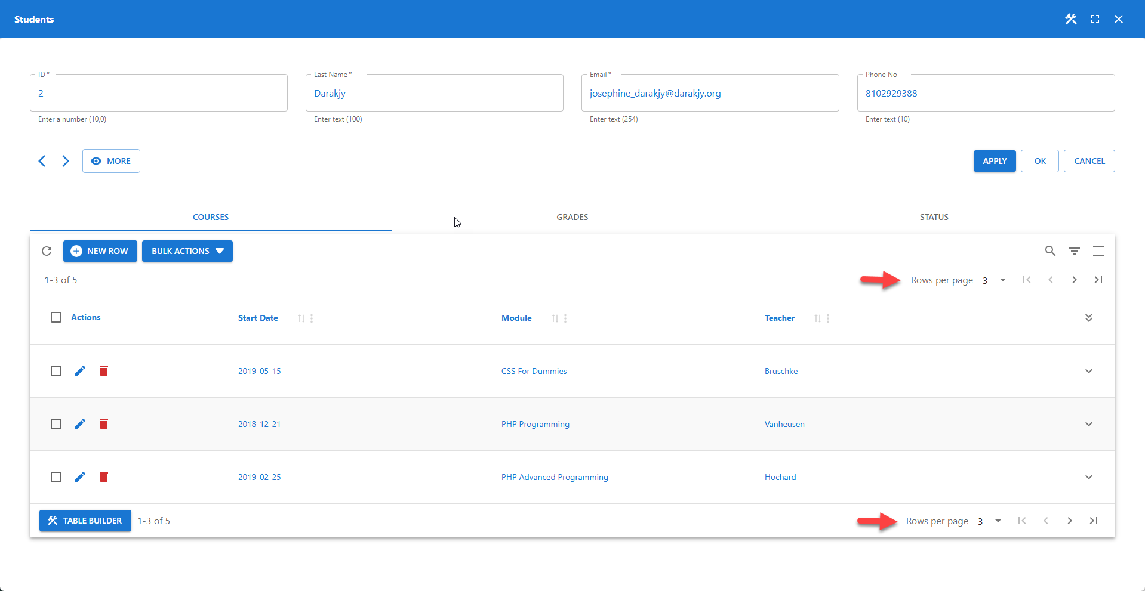Switch to the GRADES tab
The image size is (1145, 591).
572,217
